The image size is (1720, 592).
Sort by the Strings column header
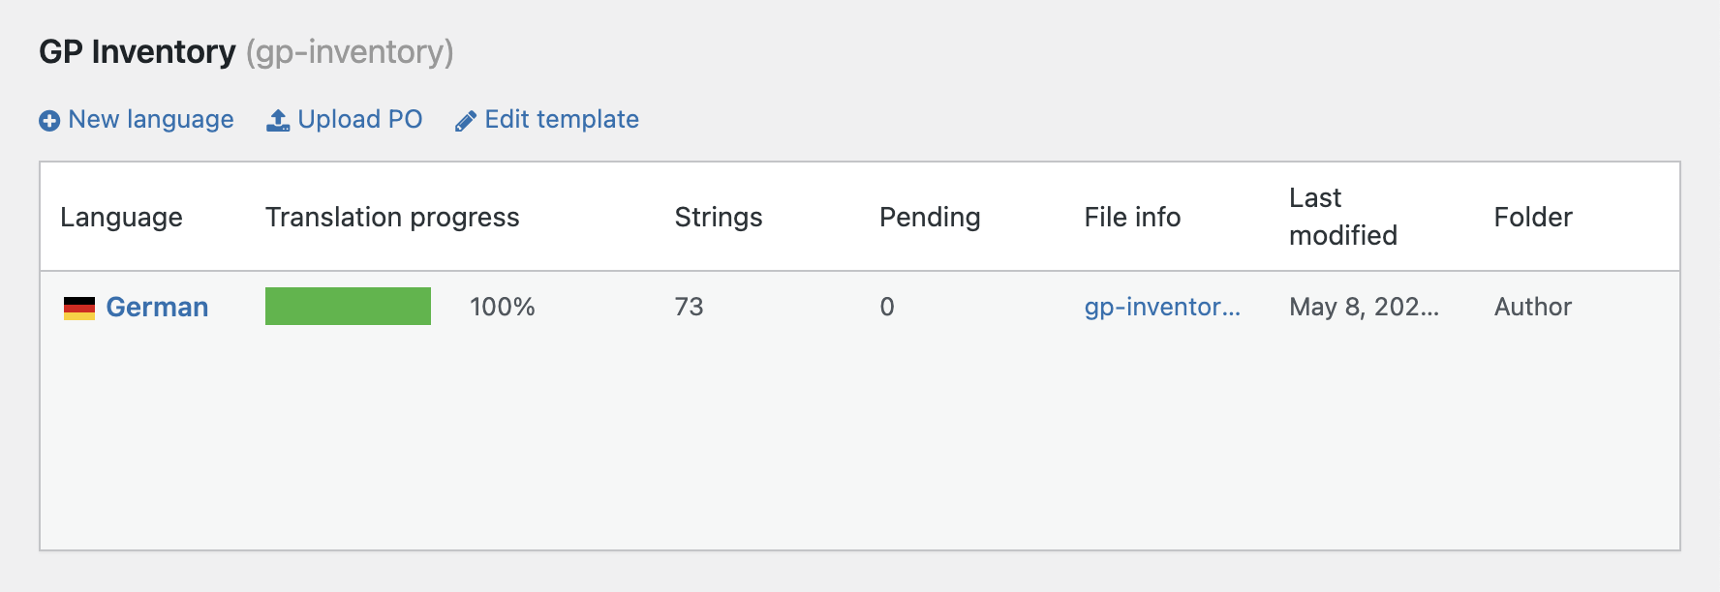pos(719,217)
